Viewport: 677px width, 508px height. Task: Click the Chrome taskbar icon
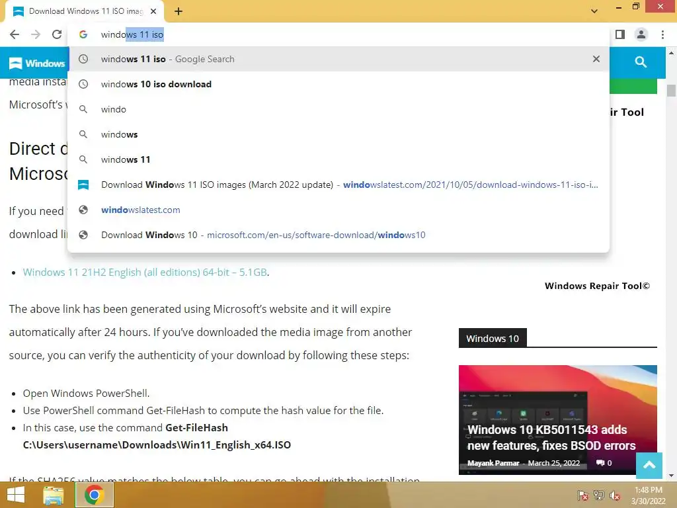tap(95, 495)
